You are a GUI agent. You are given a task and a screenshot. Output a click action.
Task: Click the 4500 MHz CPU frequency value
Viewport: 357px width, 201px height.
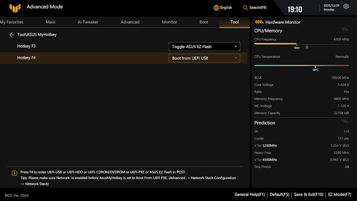click(341, 39)
